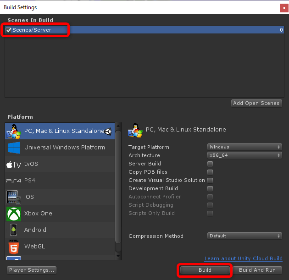Screen dimensions: 289x280
Task: Click the Add Open Scenes button
Action: pos(256,103)
